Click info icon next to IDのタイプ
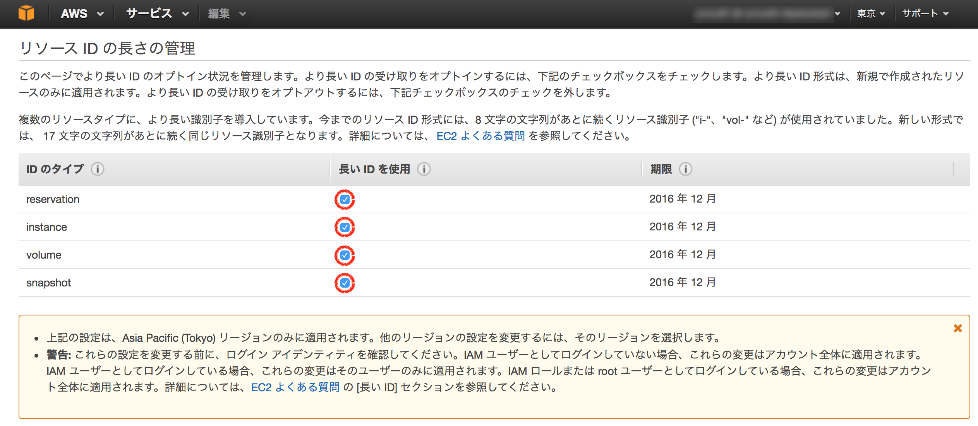Screen dimensions: 978x426 pos(98,169)
